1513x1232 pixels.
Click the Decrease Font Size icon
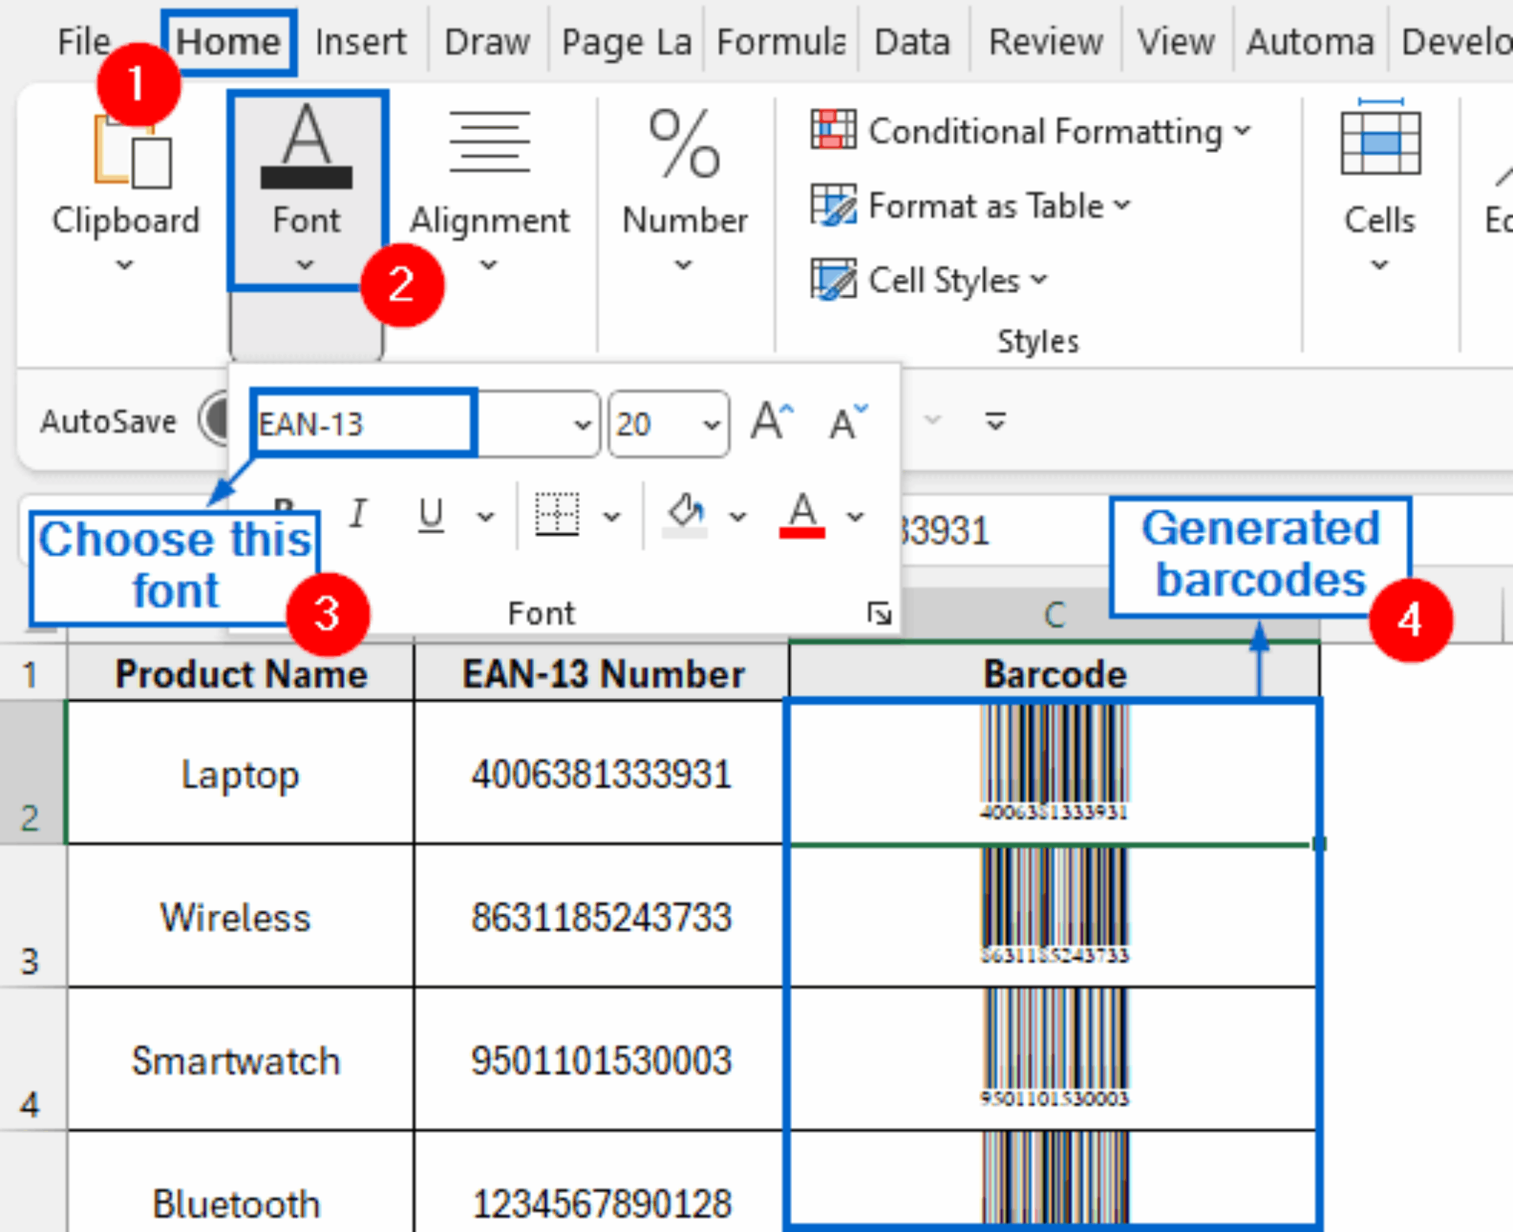pyautogui.click(x=844, y=421)
